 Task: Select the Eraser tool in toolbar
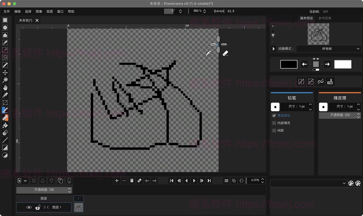(x=5, y=118)
